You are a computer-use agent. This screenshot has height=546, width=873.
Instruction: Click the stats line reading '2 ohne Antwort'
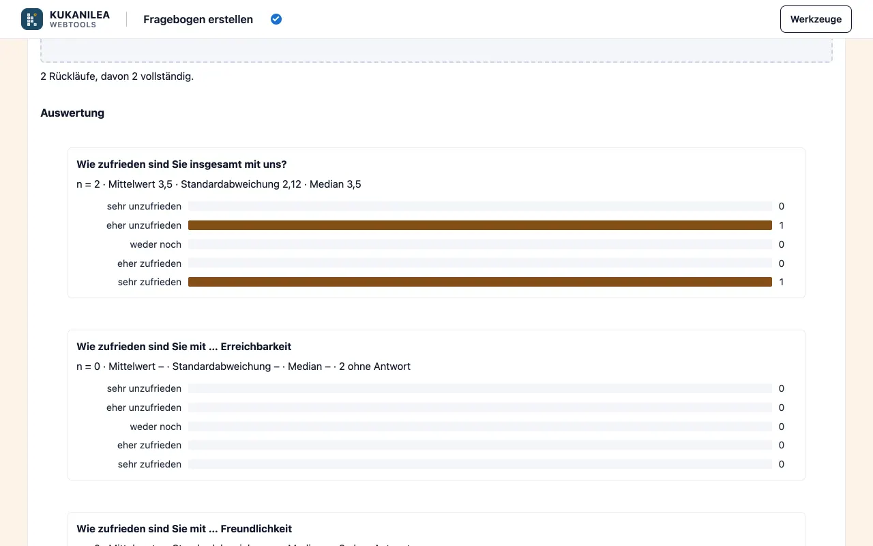(243, 367)
